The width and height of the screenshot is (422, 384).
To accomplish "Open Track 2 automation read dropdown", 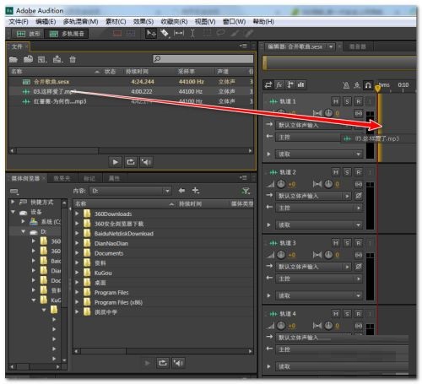I will [319, 225].
